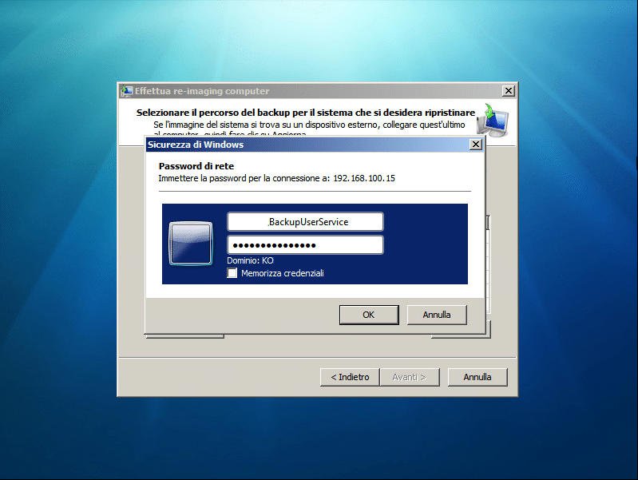
Task: Click the 'Password di rete' heading
Action: click(196, 166)
